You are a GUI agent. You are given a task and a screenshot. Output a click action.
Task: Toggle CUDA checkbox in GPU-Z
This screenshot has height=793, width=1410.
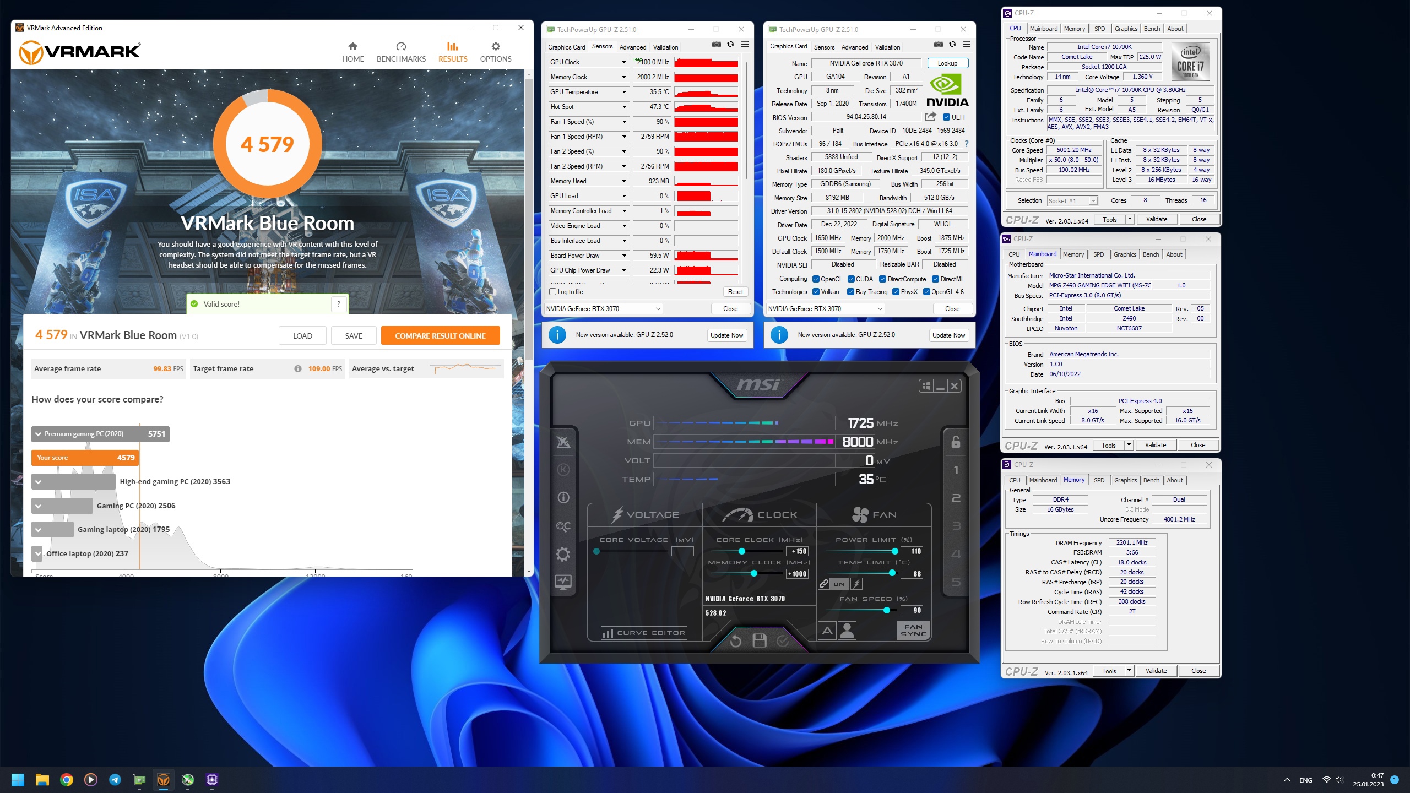[851, 279]
